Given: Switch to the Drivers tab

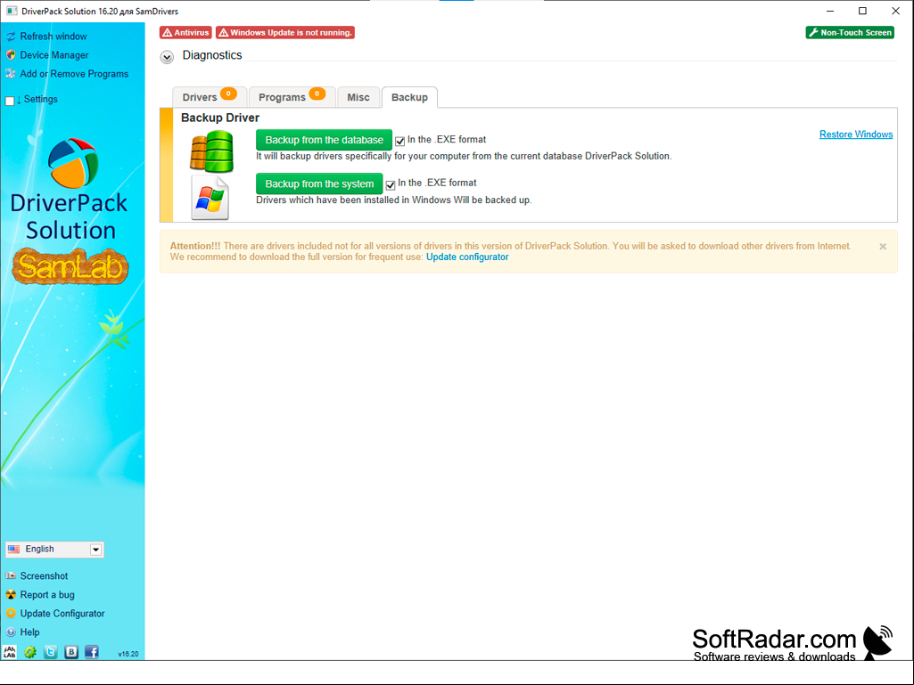Looking at the screenshot, I should 210,97.
